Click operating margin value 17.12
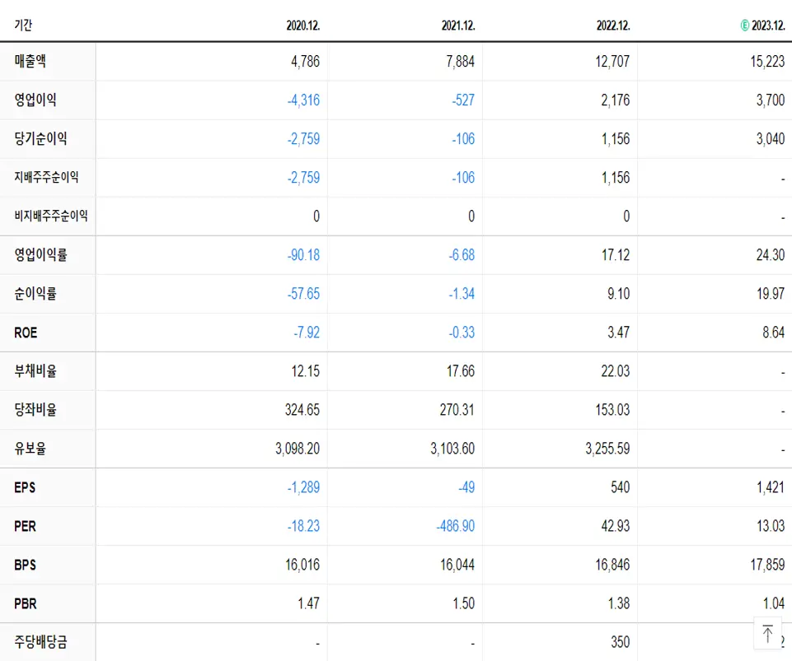Viewport: 792px width, 661px height. [615, 255]
